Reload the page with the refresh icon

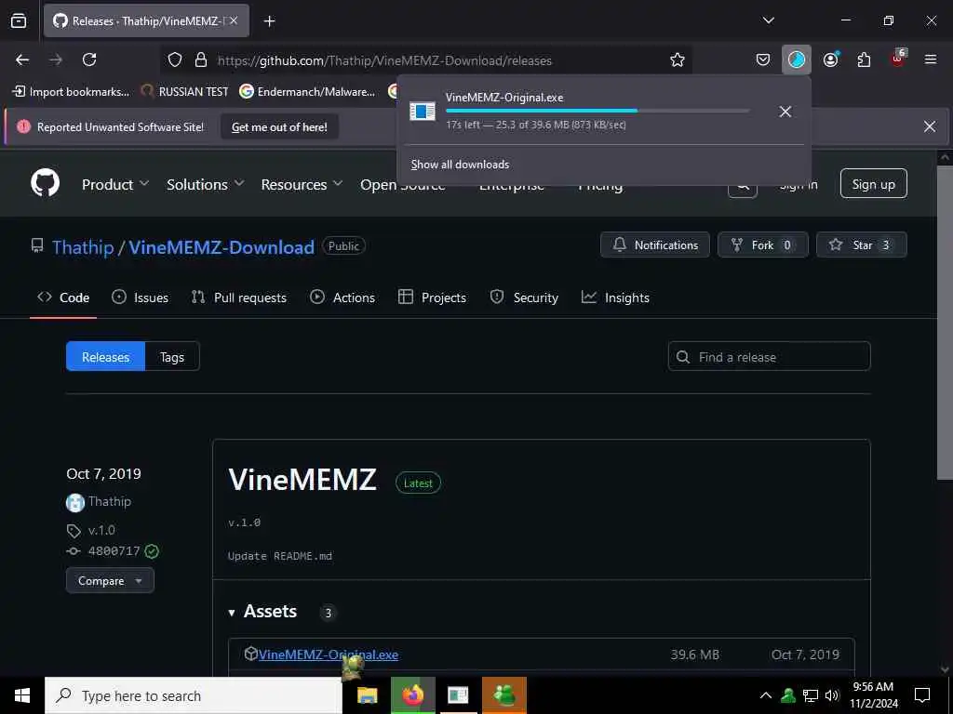tap(89, 59)
